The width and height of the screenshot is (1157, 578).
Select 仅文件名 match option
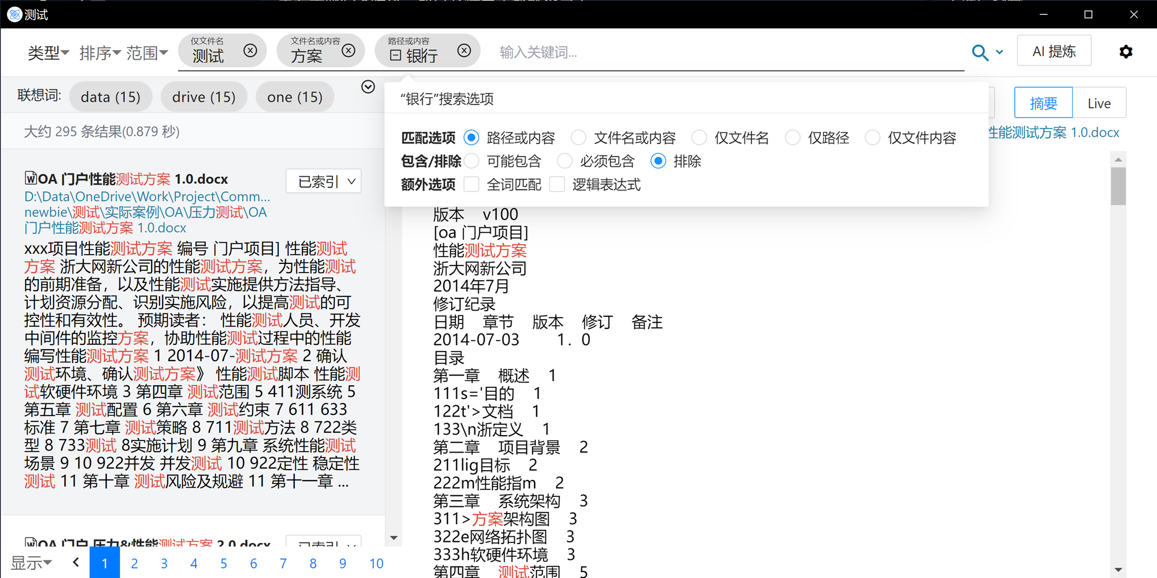point(700,138)
